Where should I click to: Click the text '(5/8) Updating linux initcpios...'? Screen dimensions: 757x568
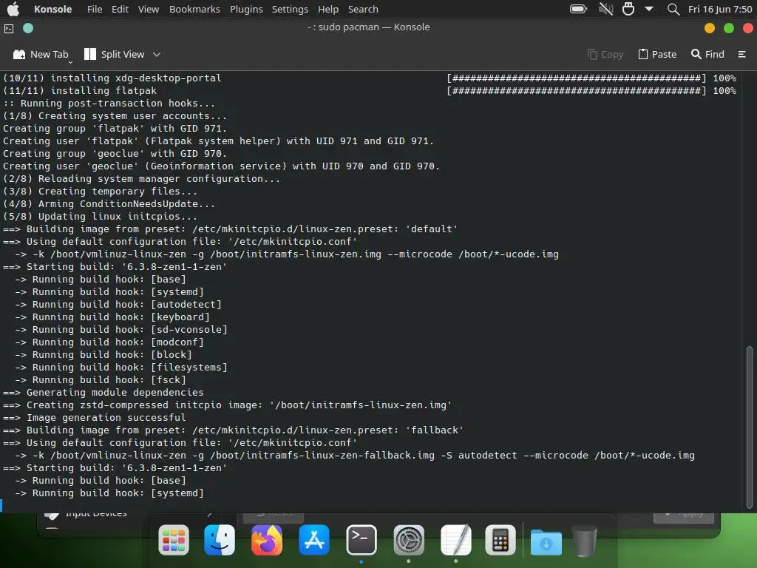tap(100, 217)
